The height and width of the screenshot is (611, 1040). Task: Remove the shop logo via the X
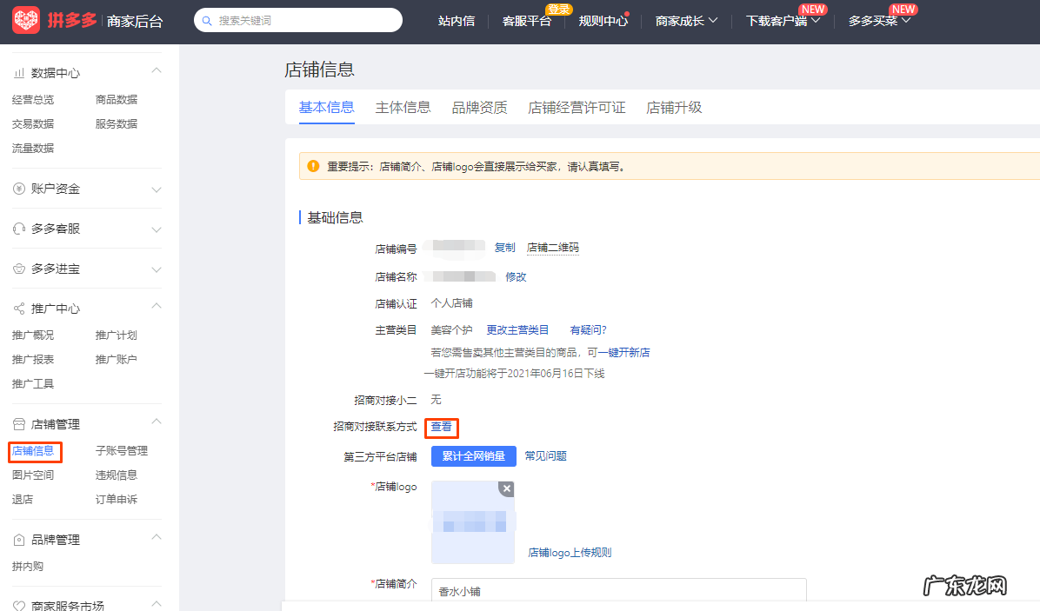coord(507,488)
